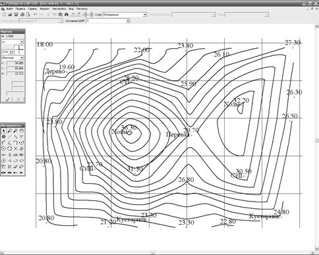The width and height of the screenshot is (319, 255).
Task: Open the Правка menu
Action: click(x=20, y=9)
